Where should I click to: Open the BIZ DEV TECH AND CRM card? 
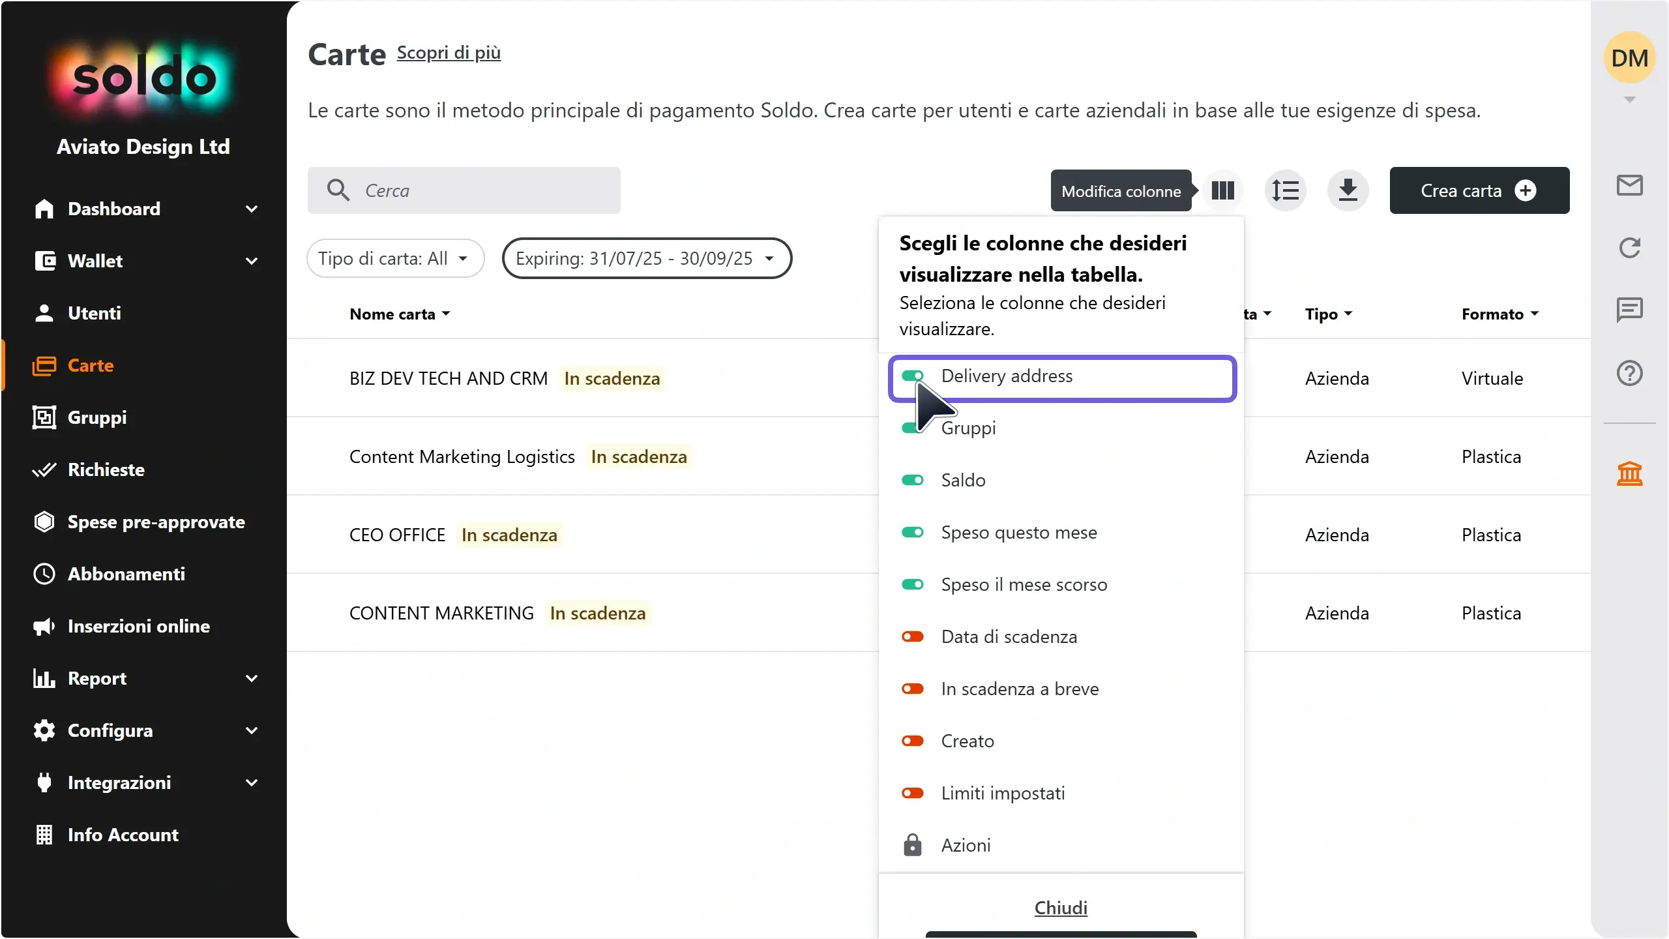449,378
